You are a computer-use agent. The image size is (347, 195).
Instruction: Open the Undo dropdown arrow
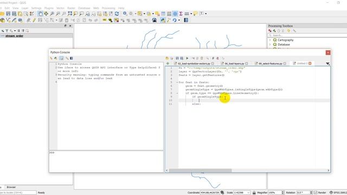coord(179,21)
